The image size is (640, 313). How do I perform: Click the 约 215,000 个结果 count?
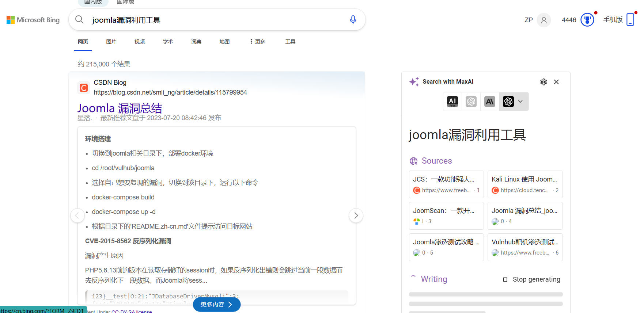(104, 64)
